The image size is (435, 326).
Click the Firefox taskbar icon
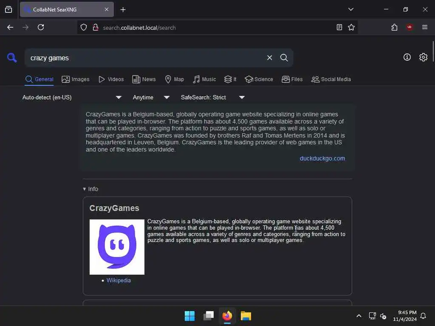[x=227, y=316]
